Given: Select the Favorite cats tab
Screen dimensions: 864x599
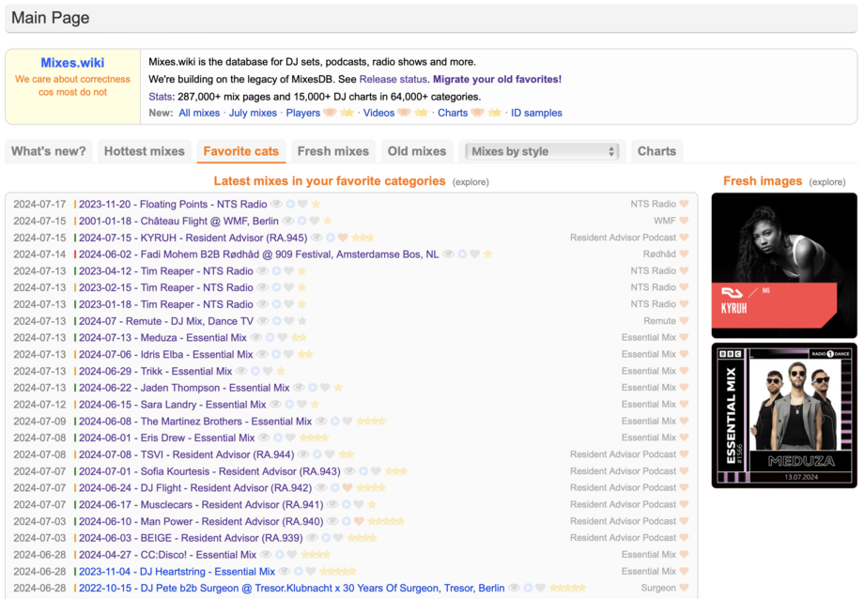Looking at the screenshot, I should [240, 151].
